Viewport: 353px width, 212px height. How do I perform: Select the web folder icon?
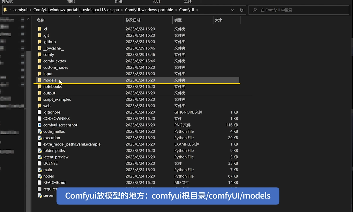40,106
